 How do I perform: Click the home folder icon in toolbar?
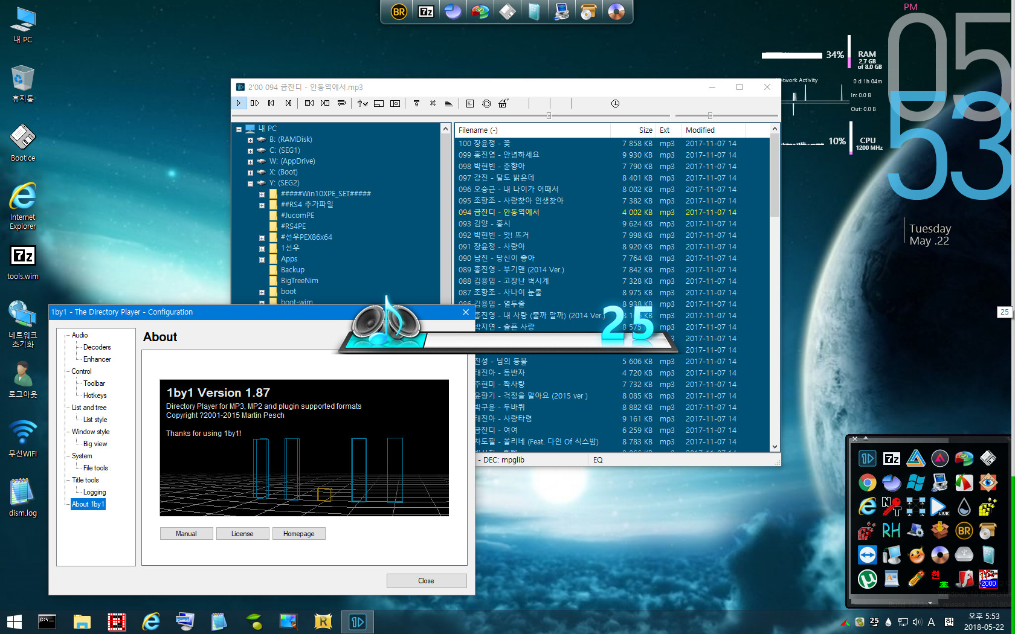(x=503, y=103)
